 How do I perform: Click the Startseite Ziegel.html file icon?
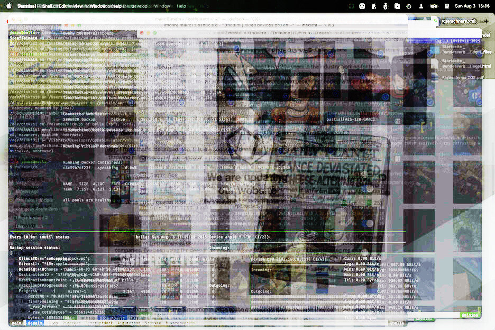coord(435,63)
